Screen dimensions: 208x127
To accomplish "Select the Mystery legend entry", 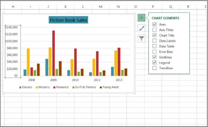I will (43, 87).
